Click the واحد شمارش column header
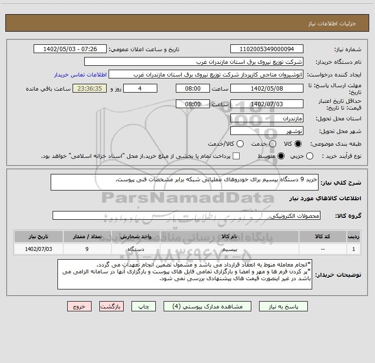The height and width of the screenshot is (363, 375). (135, 236)
